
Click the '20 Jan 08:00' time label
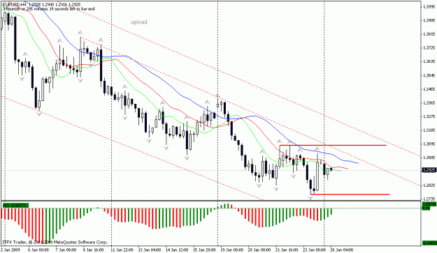[x=259, y=250]
